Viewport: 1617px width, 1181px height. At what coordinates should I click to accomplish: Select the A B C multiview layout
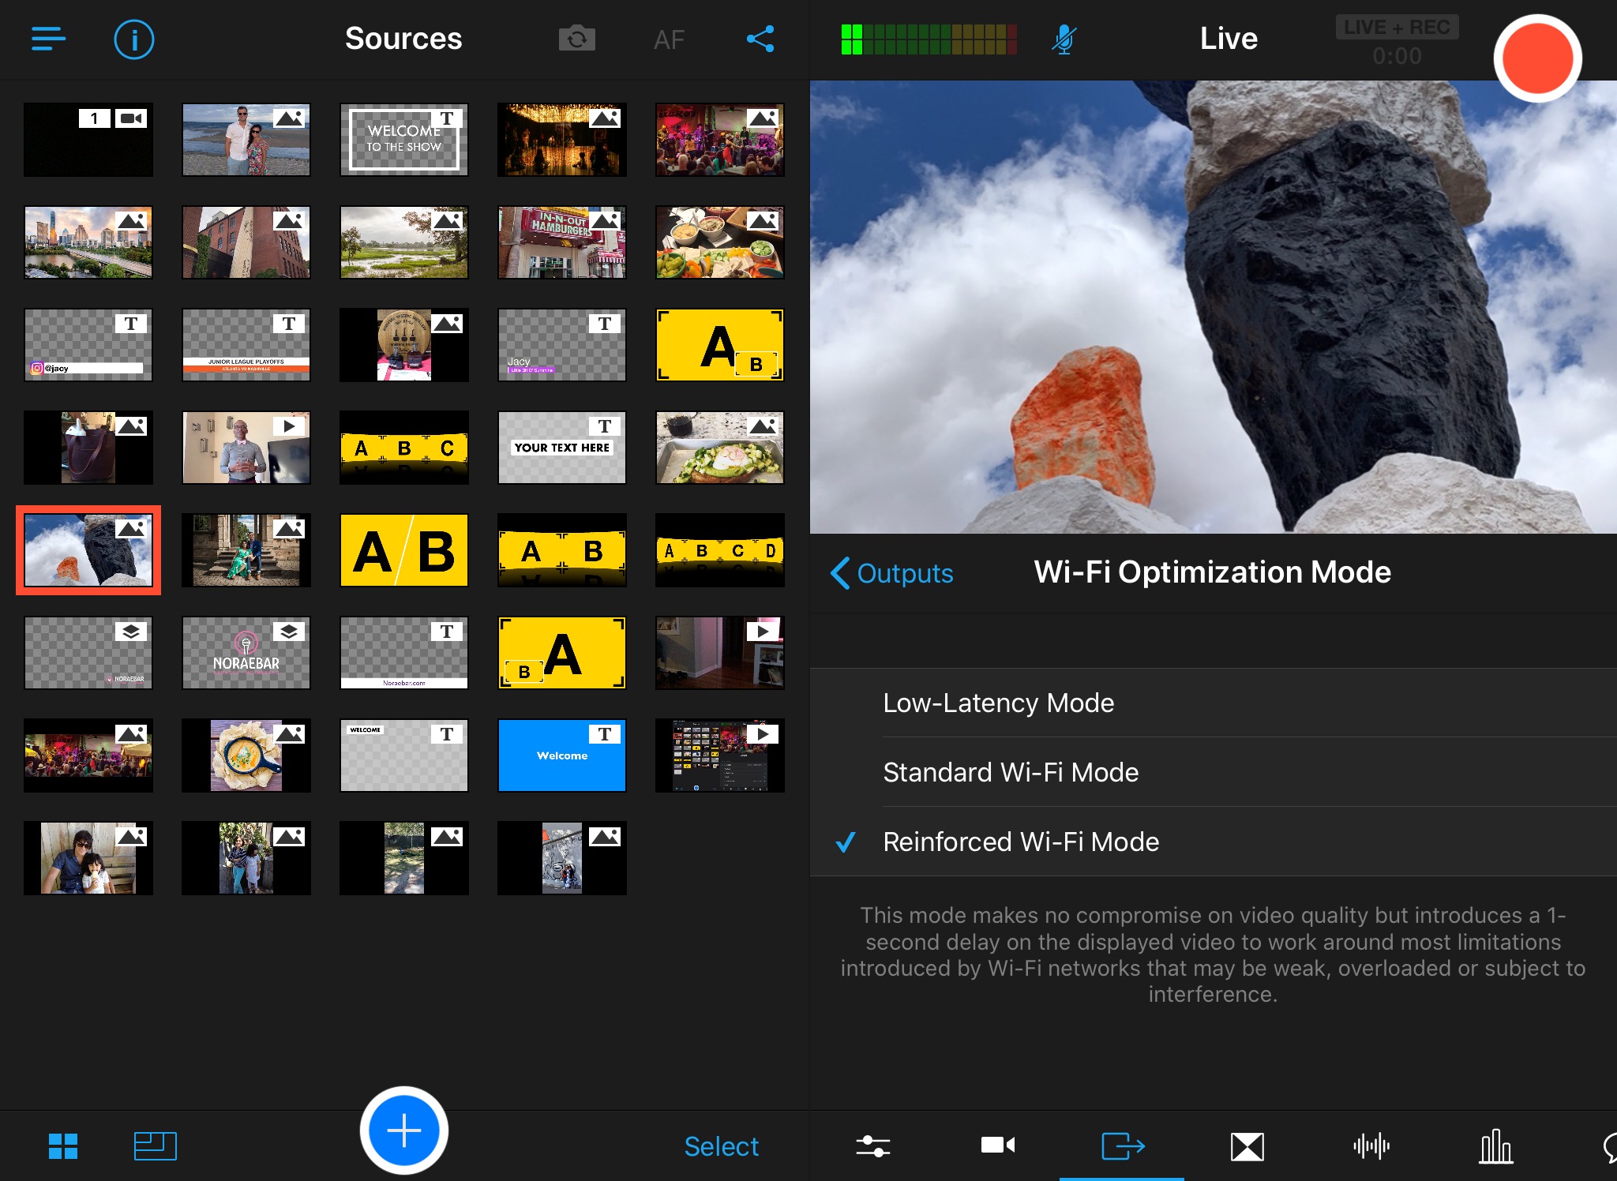pos(404,448)
